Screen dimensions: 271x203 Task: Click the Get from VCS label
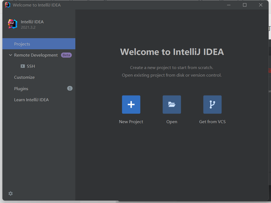click(212, 122)
